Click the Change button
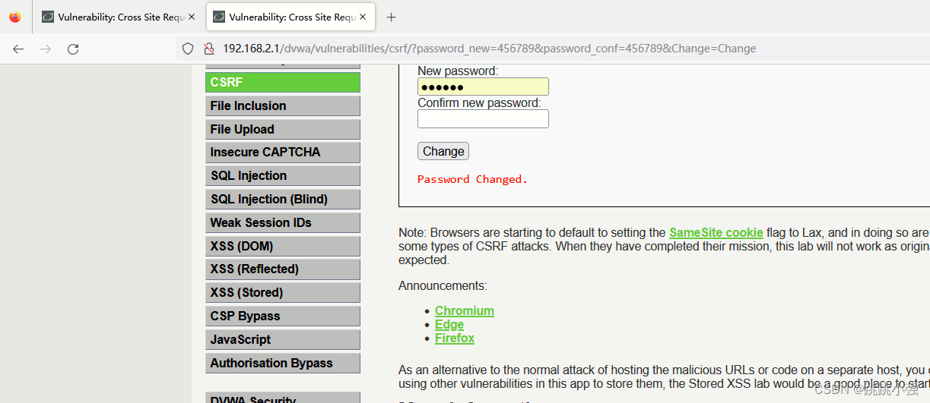This screenshot has height=403, width=930. point(443,151)
